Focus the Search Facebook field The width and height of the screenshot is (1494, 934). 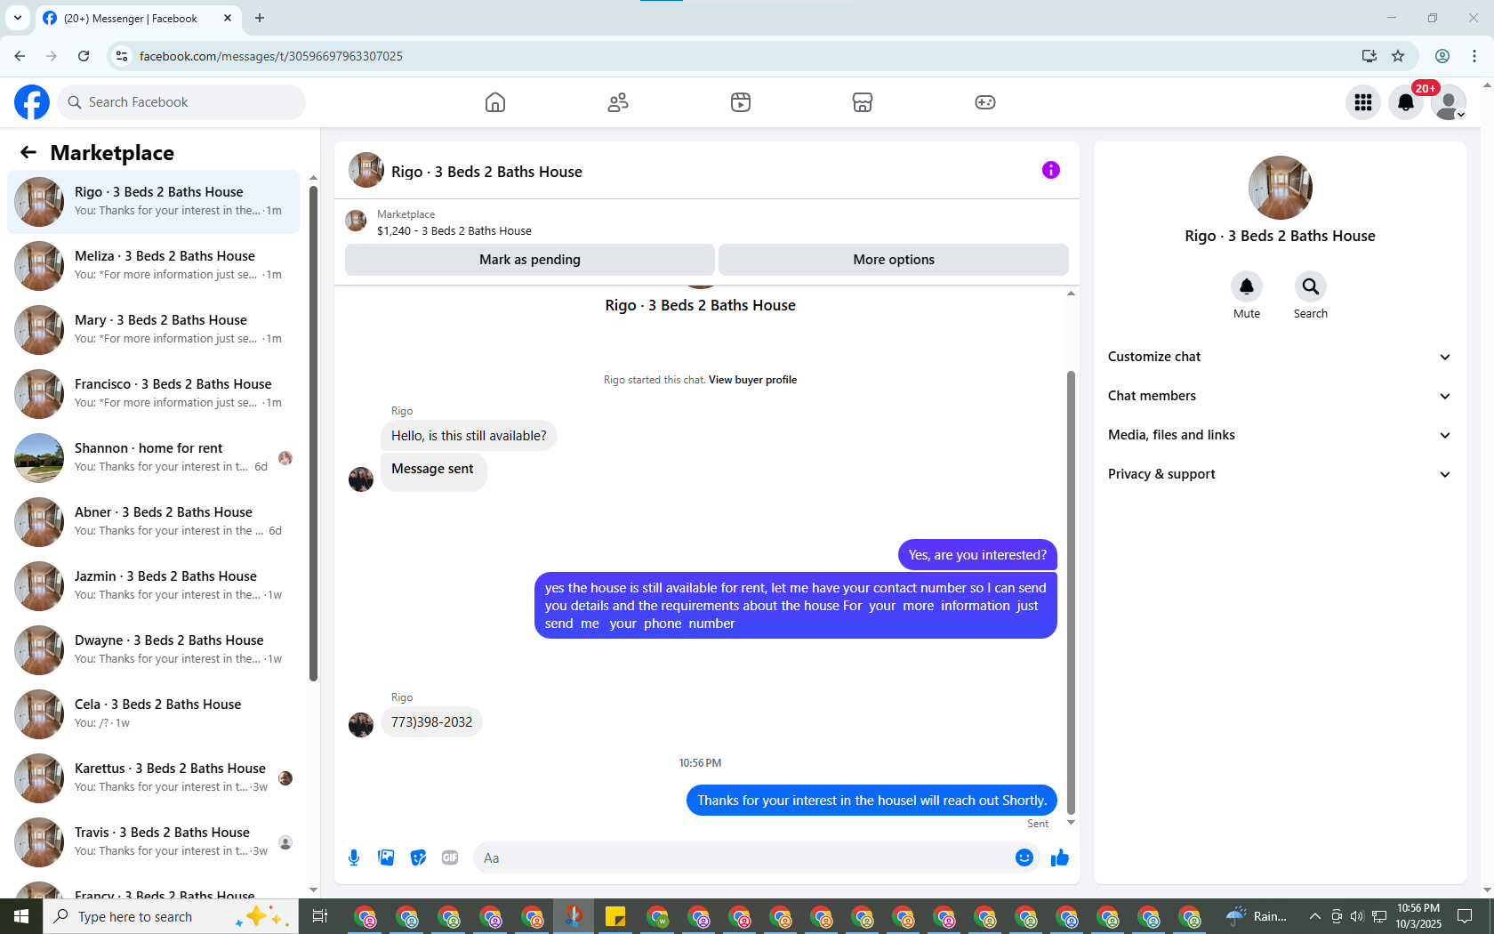point(181,102)
